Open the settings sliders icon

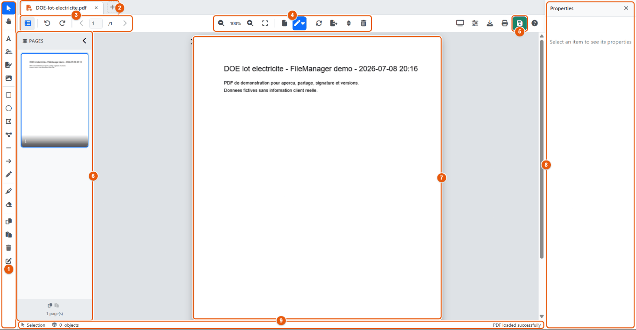pos(475,23)
